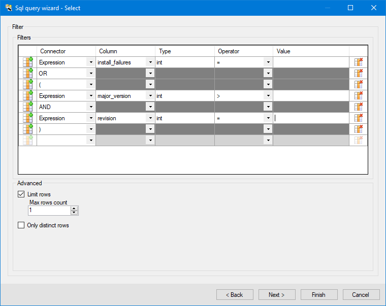This screenshot has width=386, height=306.
Task: Open Connector dropdown showing AND
Action: pyautogui.click(x=90, y=107)
